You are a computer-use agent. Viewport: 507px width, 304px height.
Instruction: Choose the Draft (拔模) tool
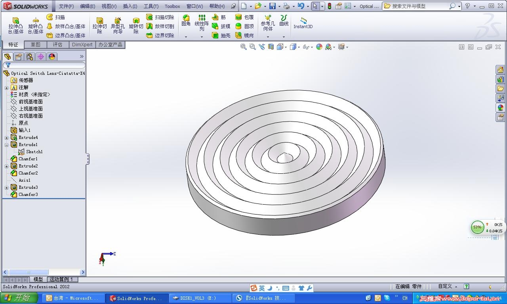(x=221, y=26)
